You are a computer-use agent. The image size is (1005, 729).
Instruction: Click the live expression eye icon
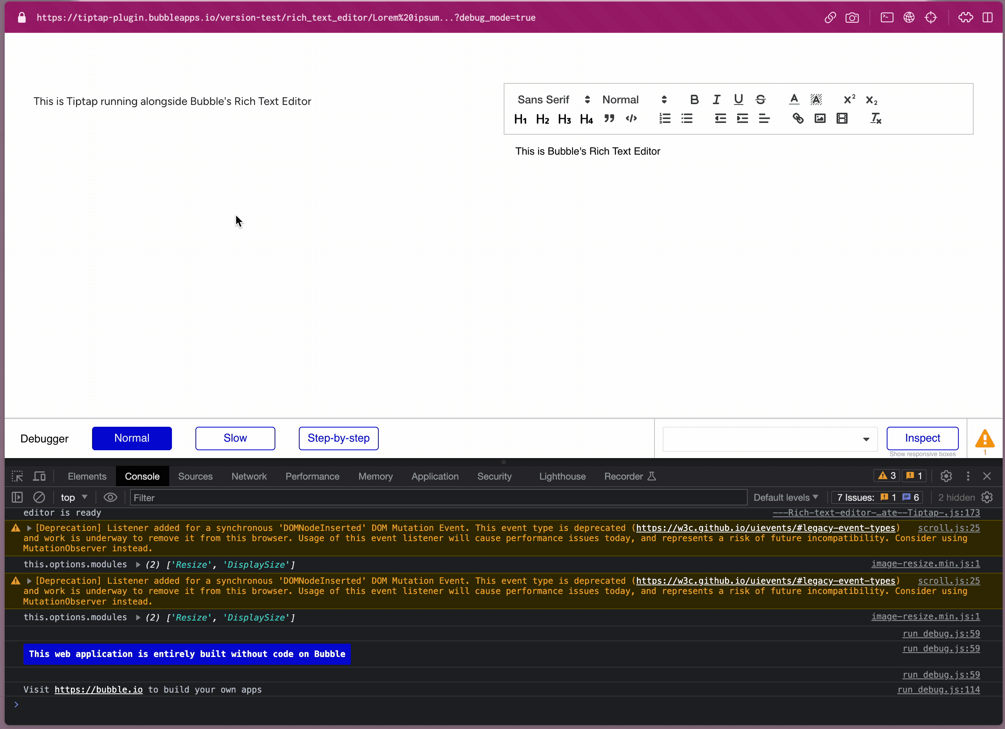pyautogui.click(x=110, y=497)
